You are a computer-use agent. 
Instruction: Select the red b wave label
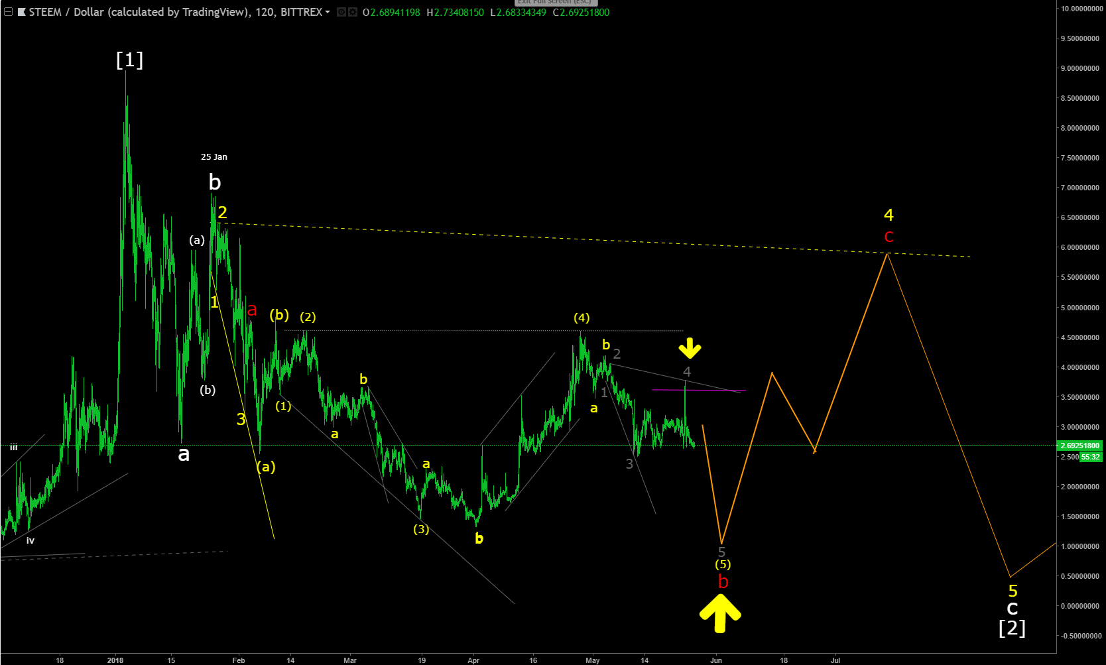click(723, 581)
